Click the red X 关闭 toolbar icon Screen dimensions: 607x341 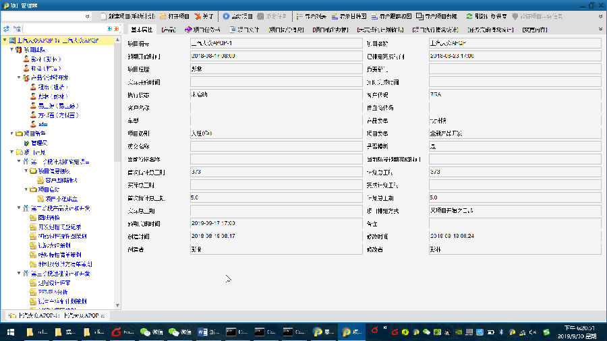click(x=197, y=15)
